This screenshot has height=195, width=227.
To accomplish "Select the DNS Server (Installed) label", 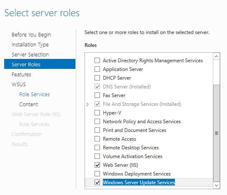I will point(127,87).
